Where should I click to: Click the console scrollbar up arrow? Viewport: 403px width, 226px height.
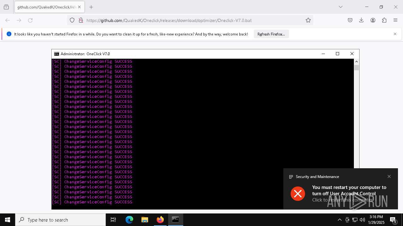pyautogui.click(x=356, y=62)
